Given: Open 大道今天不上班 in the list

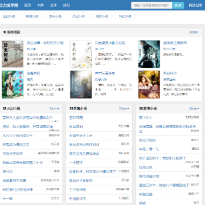Looking at the screenshot, I should (81, 136).
